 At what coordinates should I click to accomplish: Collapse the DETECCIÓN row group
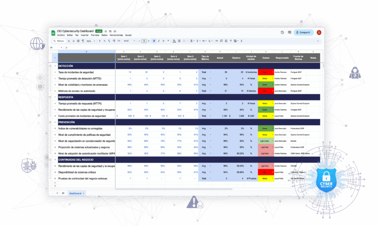click(51, 66)
